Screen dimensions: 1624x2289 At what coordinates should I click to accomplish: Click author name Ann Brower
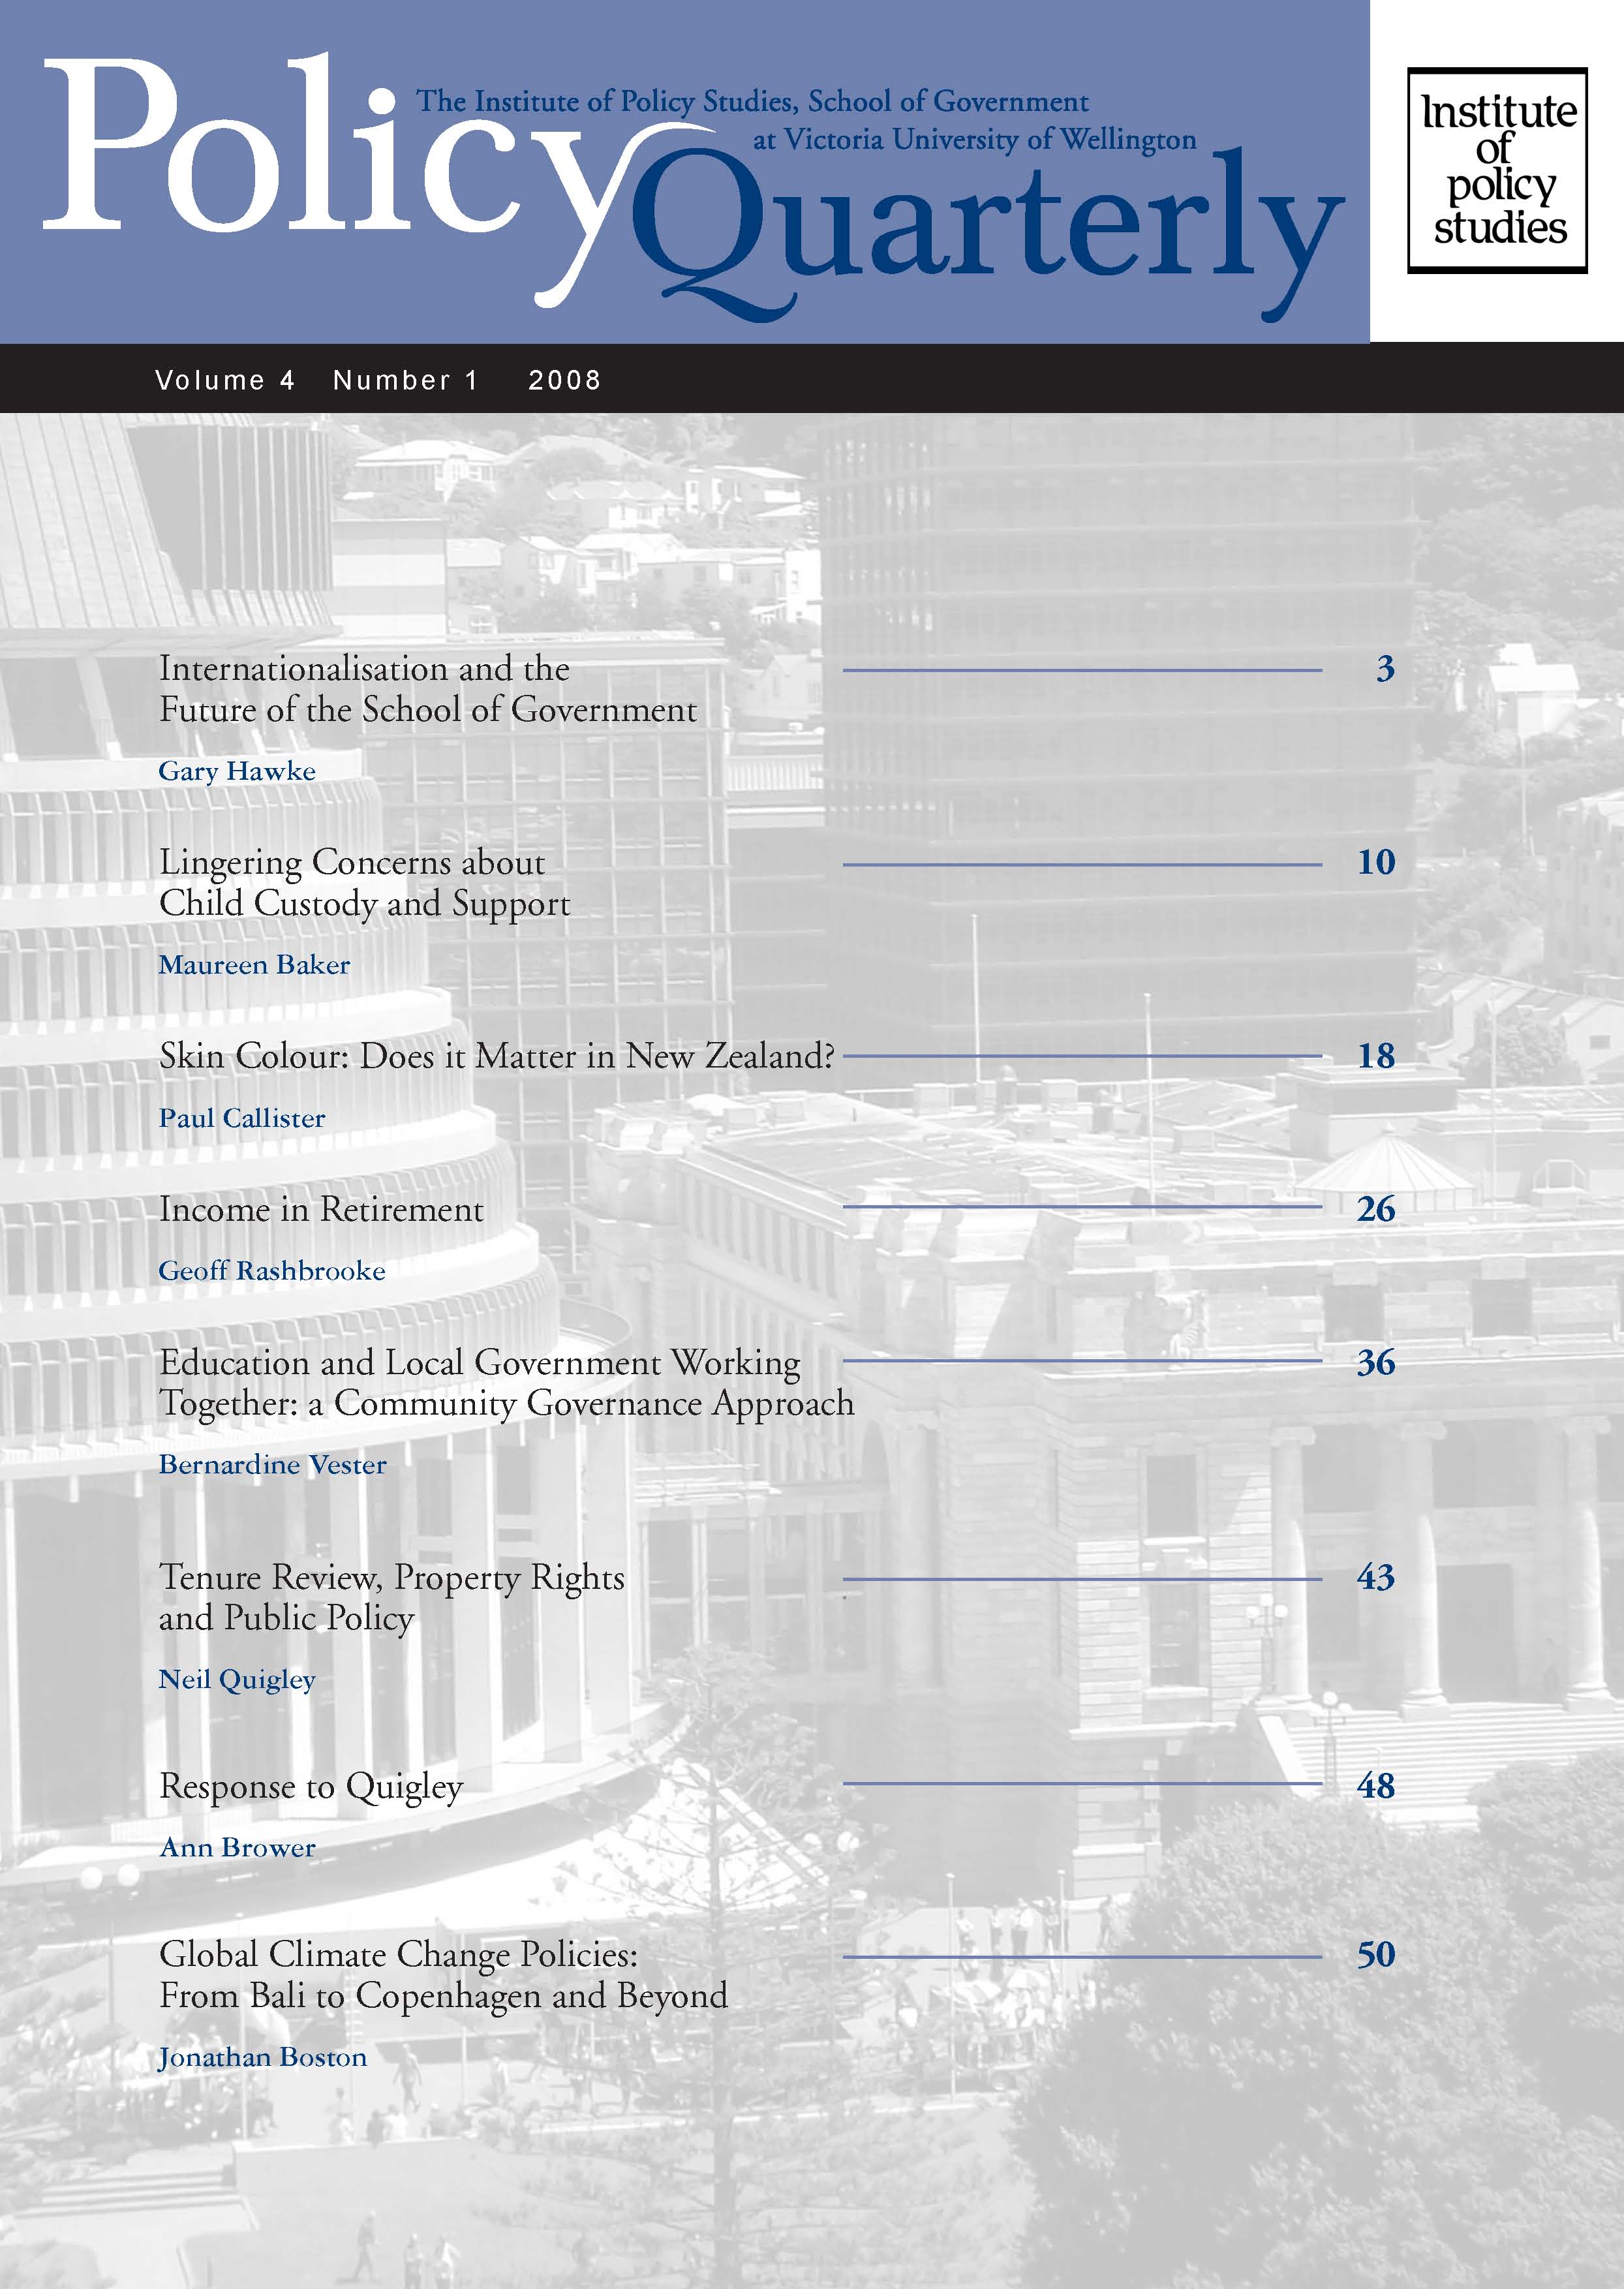(238, 1848)
